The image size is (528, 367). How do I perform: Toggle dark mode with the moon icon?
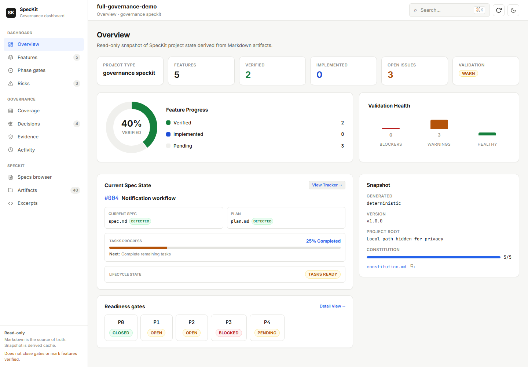click(x=513, y=10)
